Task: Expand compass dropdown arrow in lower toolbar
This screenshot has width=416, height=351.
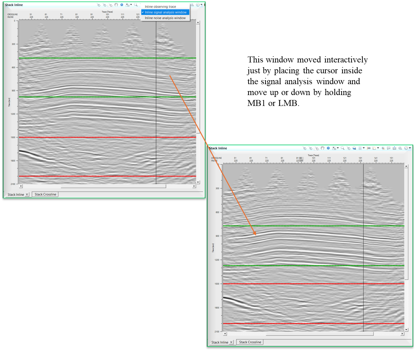Action: 410,148
